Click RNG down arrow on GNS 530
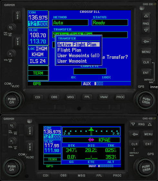 pyautogui.click(x=146, y=31)
